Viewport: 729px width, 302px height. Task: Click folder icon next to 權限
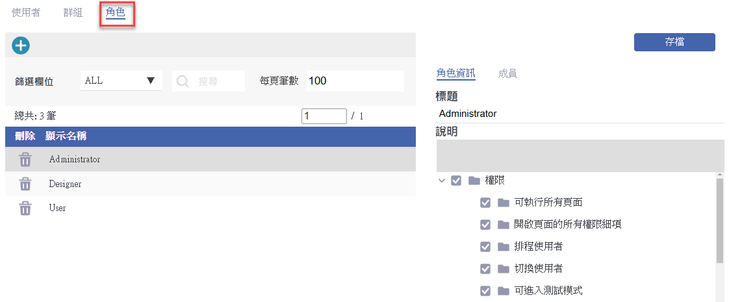pos(474,181)
